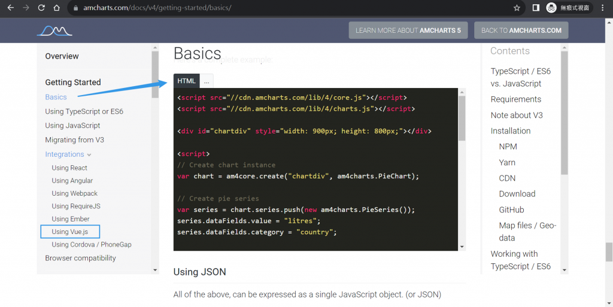Open Overview in the sidebar
The image size is (613, 307).
[x=62, y=56]
